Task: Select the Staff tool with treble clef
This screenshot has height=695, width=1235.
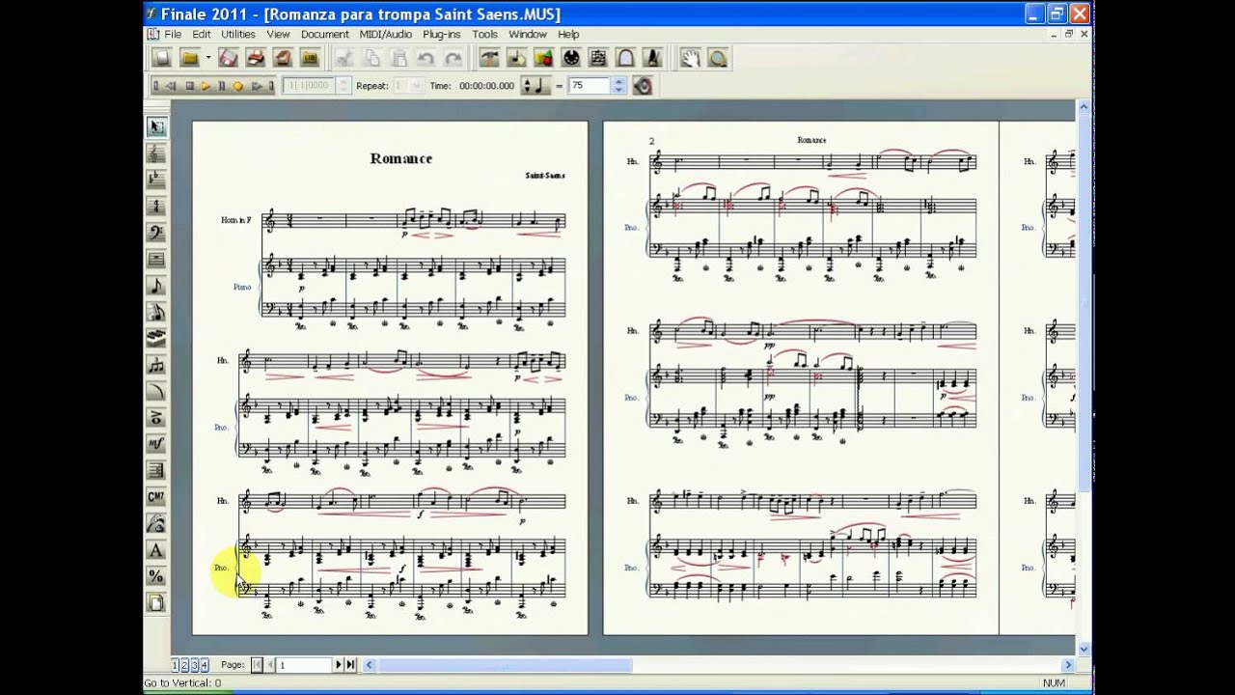Action: click(x=155, y=153)
